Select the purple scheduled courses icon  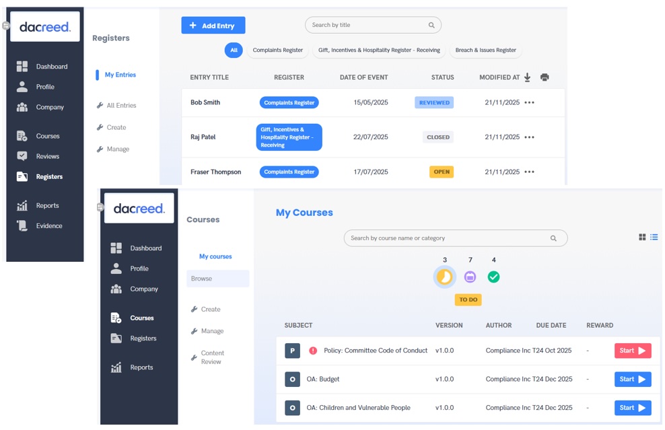point(470,277)
